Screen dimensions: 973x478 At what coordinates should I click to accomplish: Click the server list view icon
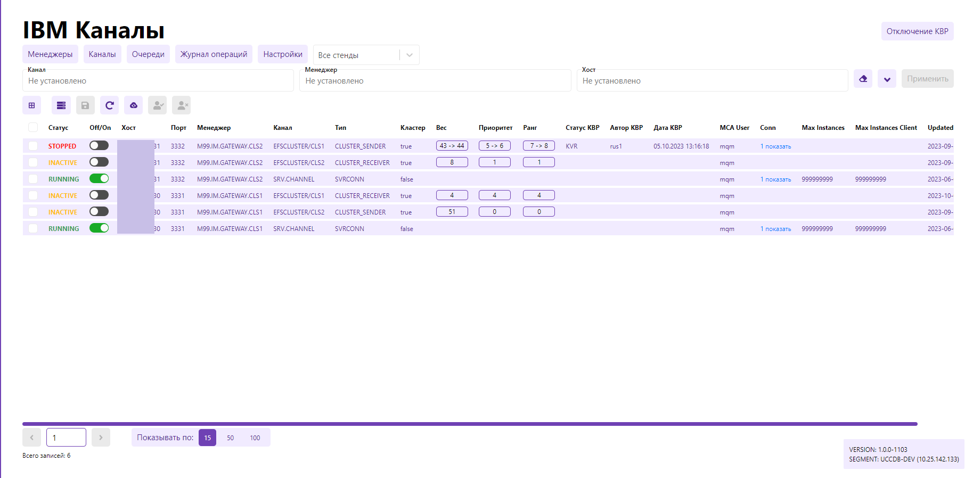61,105
